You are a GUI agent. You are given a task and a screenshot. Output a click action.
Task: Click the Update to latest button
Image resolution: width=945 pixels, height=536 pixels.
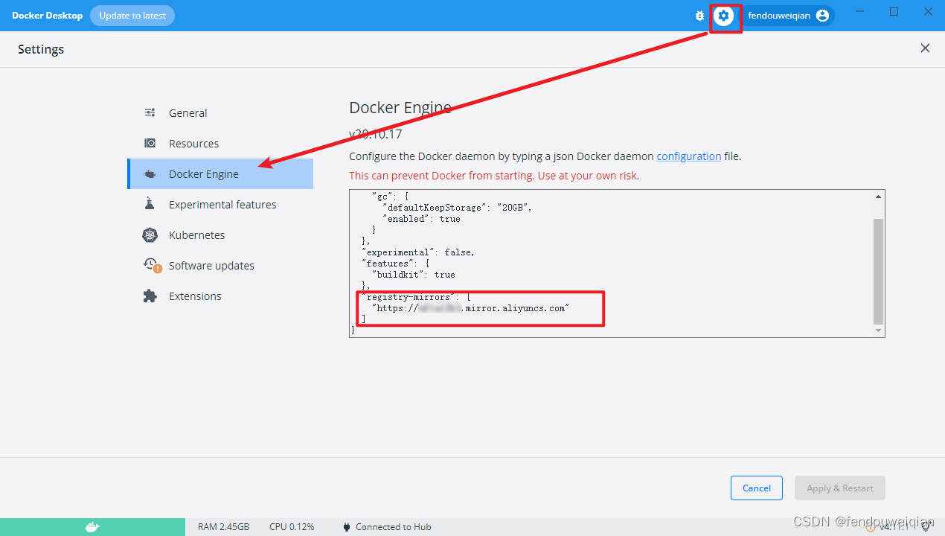point(132,15)
